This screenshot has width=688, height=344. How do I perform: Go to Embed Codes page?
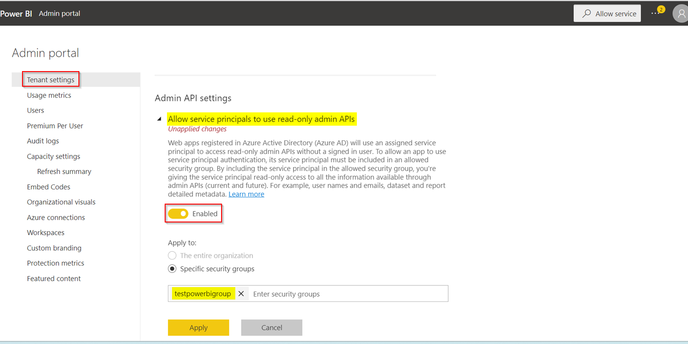(x=49, y=187)
